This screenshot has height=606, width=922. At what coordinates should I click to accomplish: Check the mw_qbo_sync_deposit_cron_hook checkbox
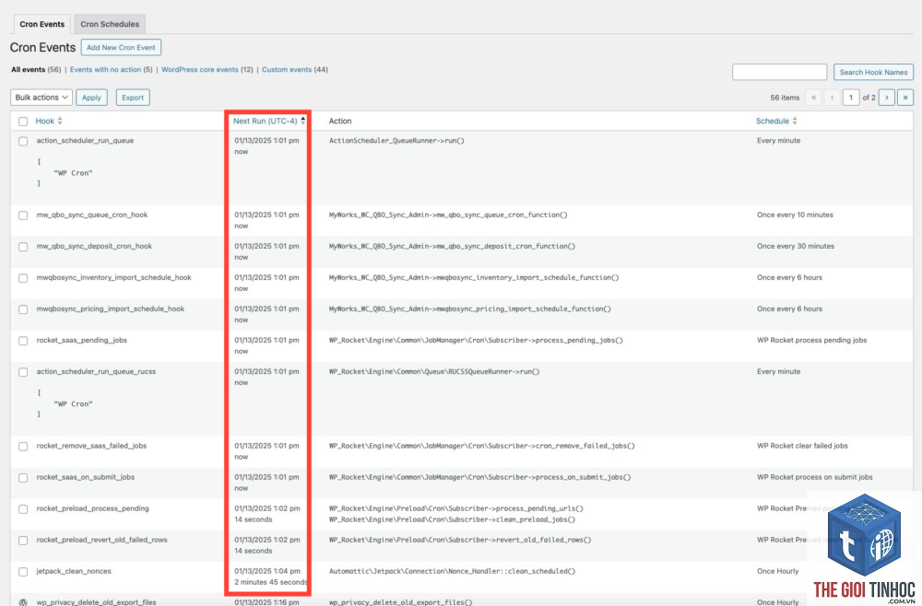[x=23, y=247]
